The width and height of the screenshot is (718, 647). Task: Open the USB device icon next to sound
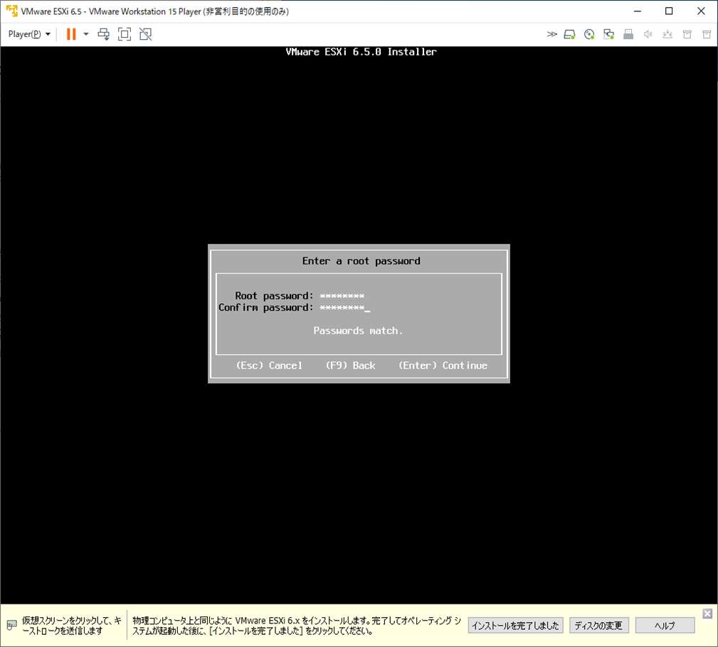point(667,34)
